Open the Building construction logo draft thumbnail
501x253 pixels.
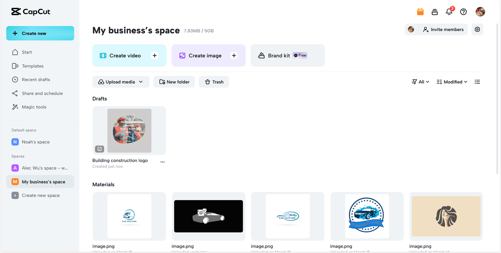pos(129,130)
